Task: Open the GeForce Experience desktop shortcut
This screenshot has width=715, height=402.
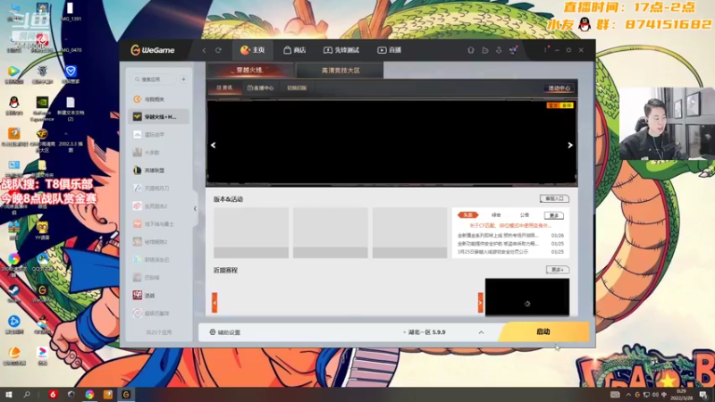Action: 42,108
